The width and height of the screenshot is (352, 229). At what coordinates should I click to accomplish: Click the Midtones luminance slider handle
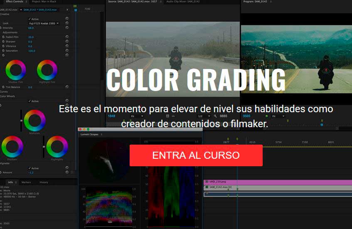tap(21, 121)
